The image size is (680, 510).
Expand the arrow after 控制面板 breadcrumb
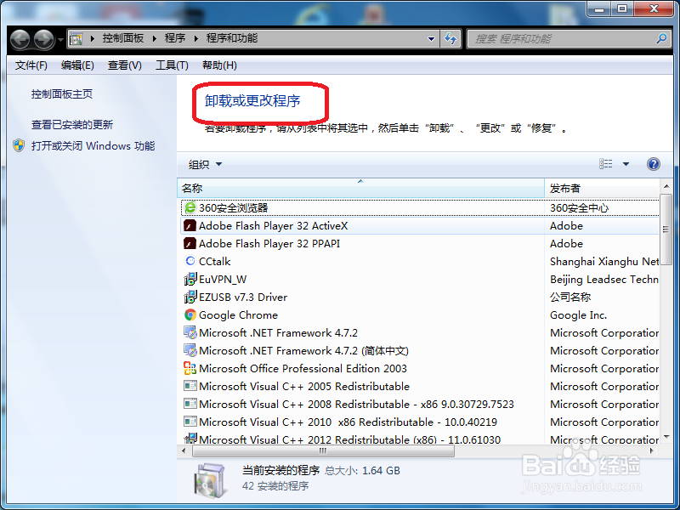coord(155,38)
